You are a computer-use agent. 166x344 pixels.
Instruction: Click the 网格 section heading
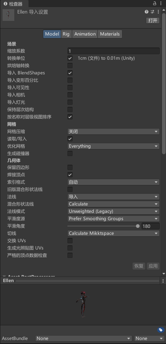coord(12,124)
